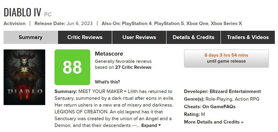Viewport: 278px width, 132px height.
Task: Click the What's this? link
Action: tap(107, 82)
